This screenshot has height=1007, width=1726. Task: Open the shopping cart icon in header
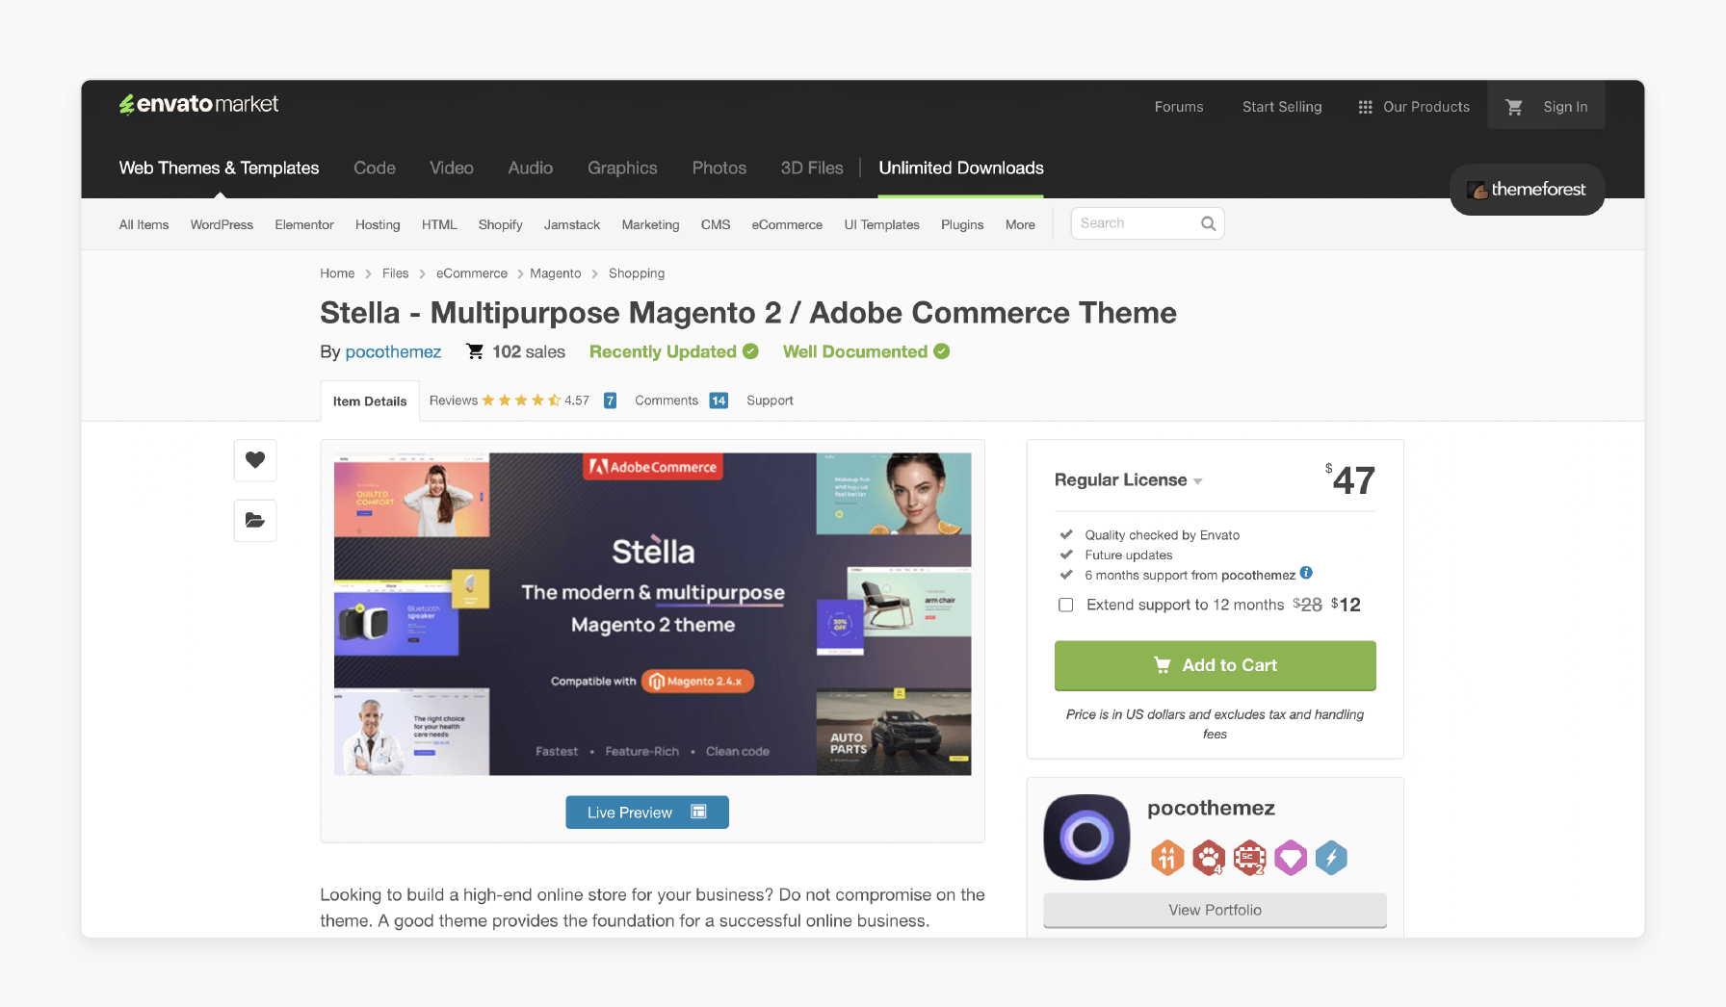click(1514, 107)
